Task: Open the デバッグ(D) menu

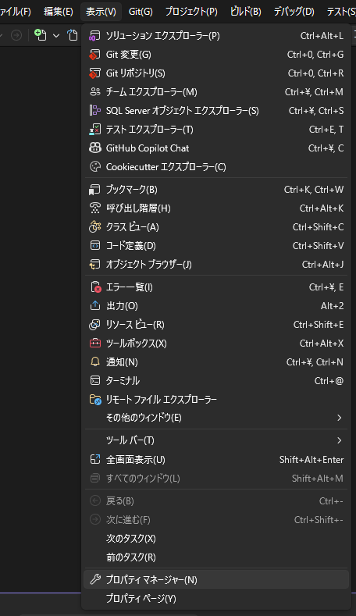Action: tap(294, 12)
